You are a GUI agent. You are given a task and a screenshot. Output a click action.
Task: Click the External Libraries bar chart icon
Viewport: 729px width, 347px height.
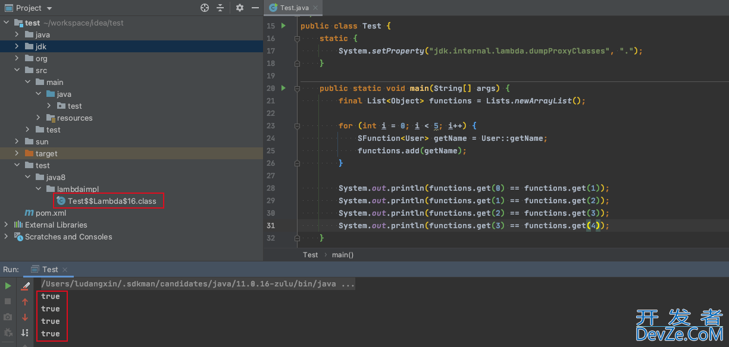[18, 225]
